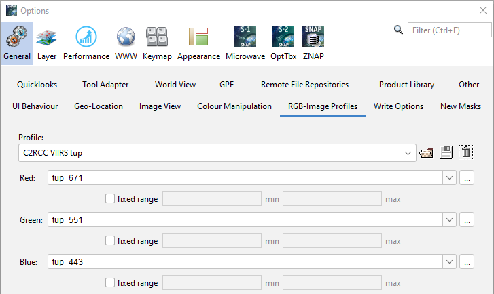The image size is (494, 294).
Task: Expand the Blue channel band dropdown
Action: [449, 261]
